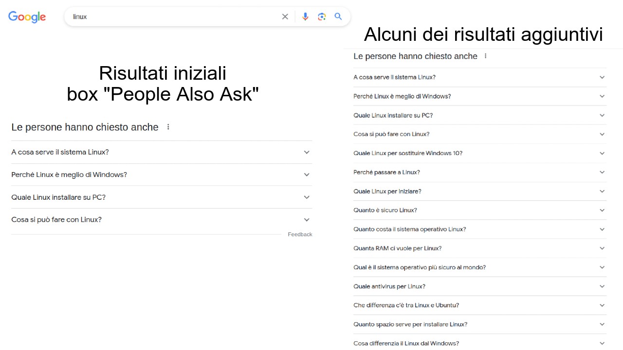The width and height of the screenshot is (623, 350).
Task: Expand the "Quale Linux per sostituire Windows 10?" chevron
Action: click(602, 153)
